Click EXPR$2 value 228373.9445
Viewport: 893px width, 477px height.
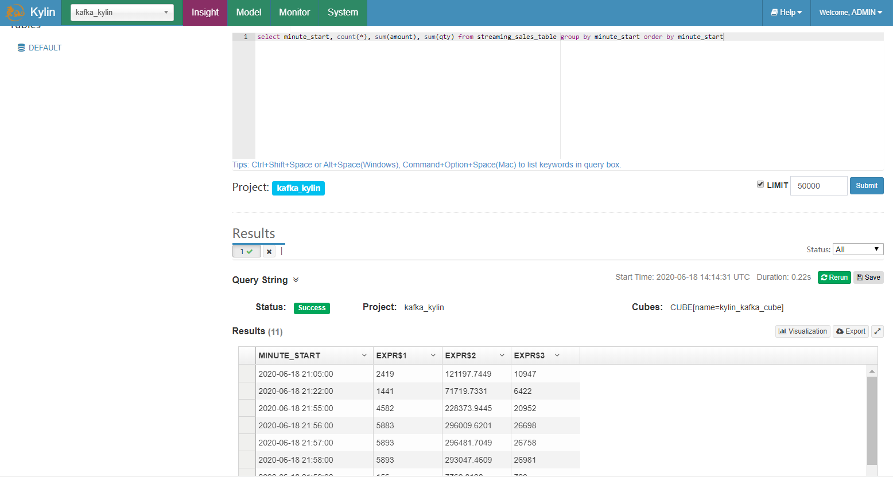coord(476,408)
